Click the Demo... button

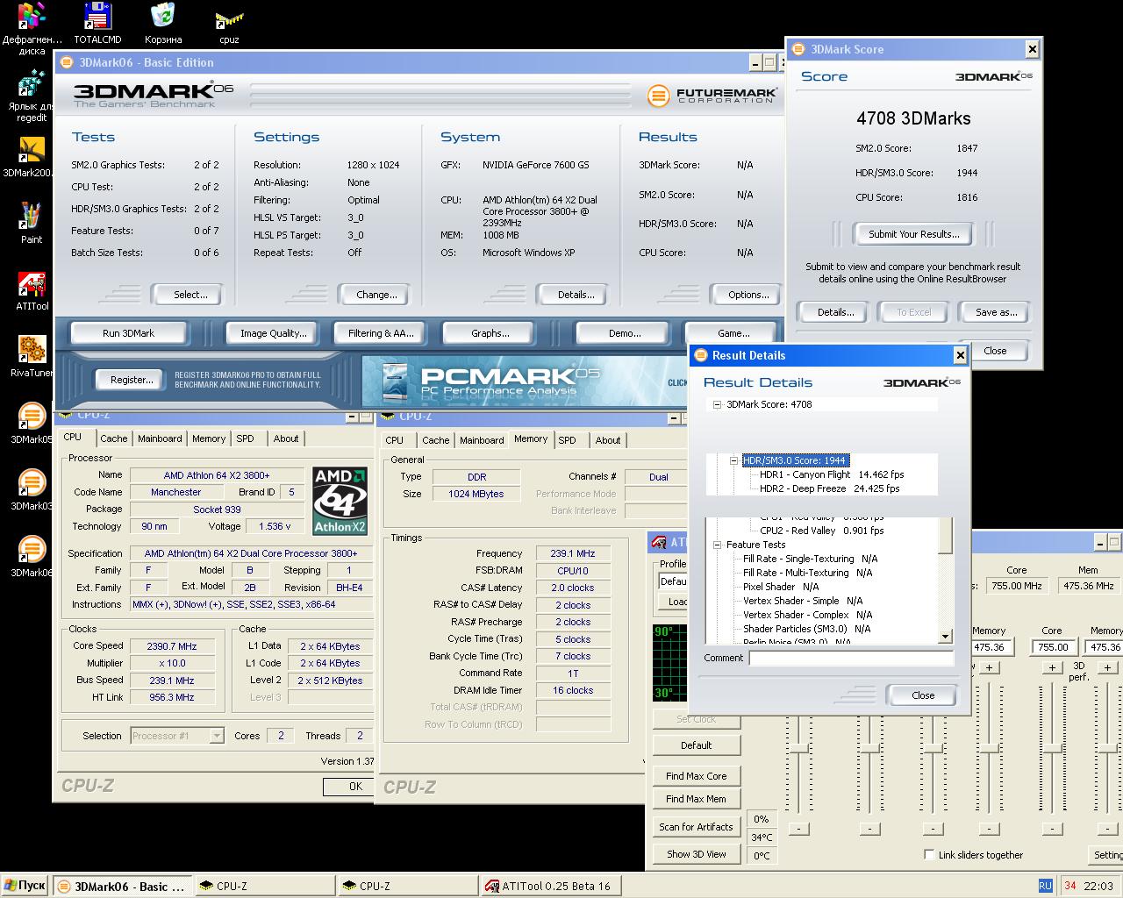(x=625, y=333)
